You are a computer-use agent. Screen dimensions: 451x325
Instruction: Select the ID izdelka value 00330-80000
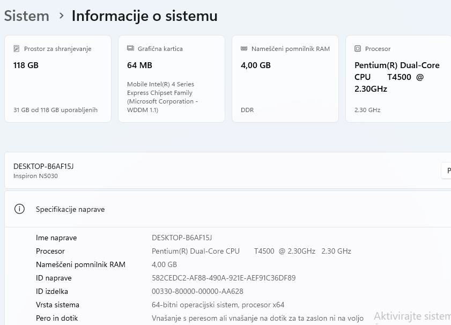point(197,291)
